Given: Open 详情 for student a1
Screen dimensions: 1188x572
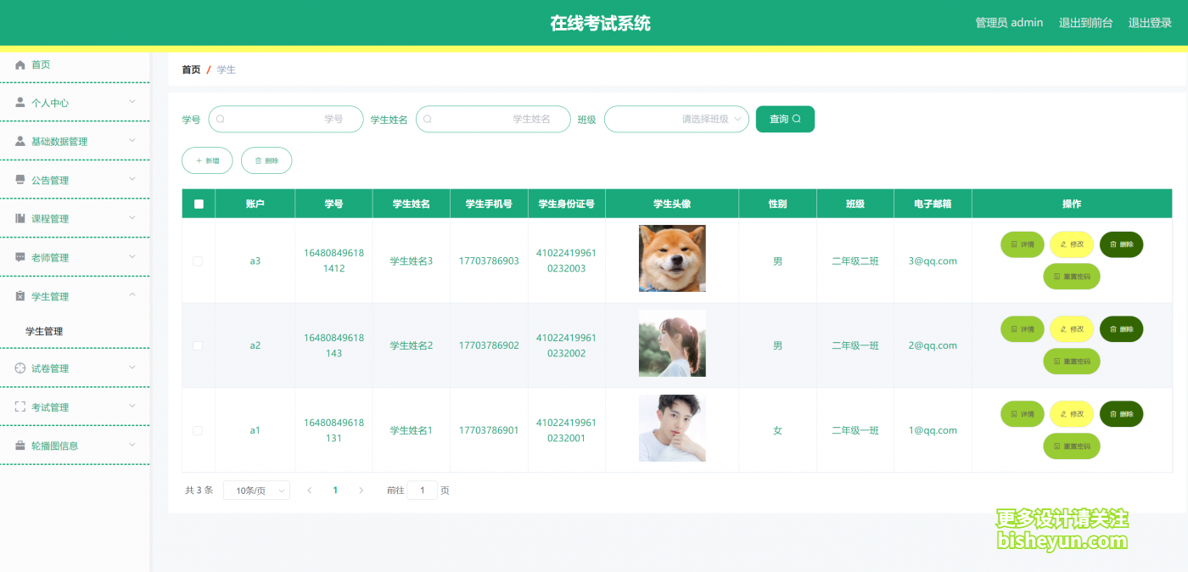Looking at the screenshot, I should pyautogui.click(x=1023, y=414).
